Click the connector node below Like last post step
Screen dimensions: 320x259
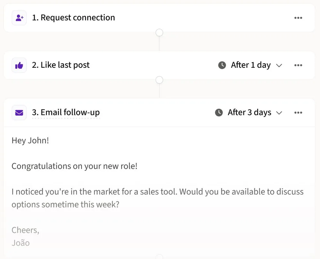coord(159,80)
